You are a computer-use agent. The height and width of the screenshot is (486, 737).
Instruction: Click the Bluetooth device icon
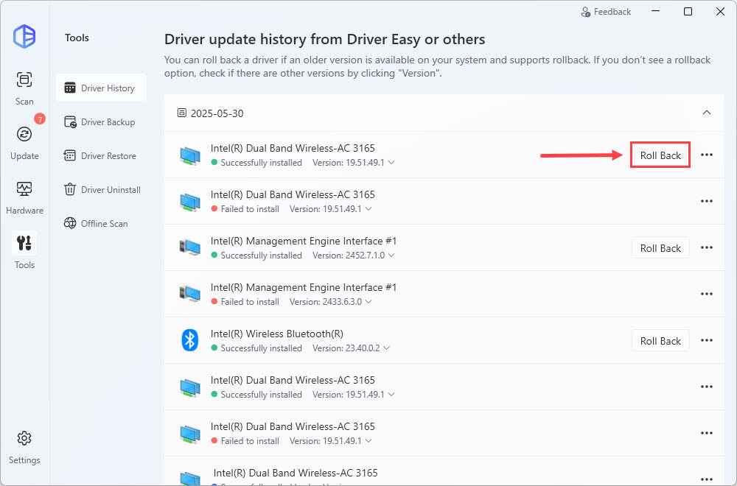(190, 340)
